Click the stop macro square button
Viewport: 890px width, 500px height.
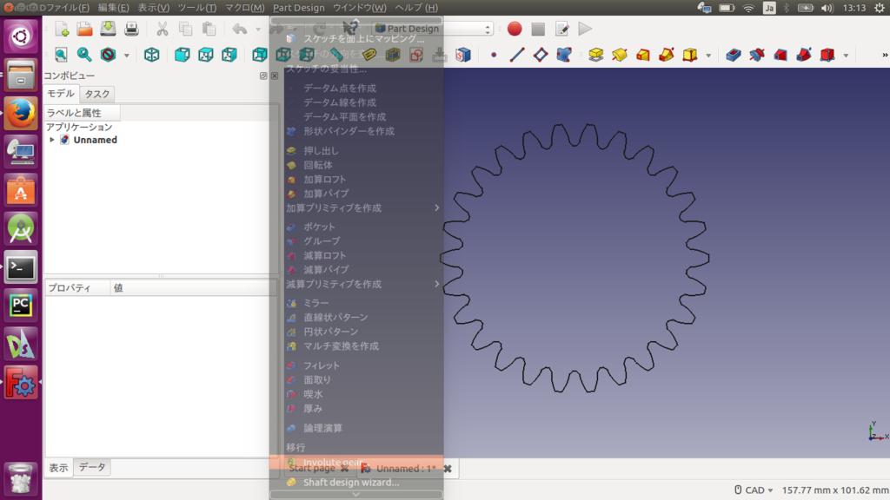click(x=538, y=29)
